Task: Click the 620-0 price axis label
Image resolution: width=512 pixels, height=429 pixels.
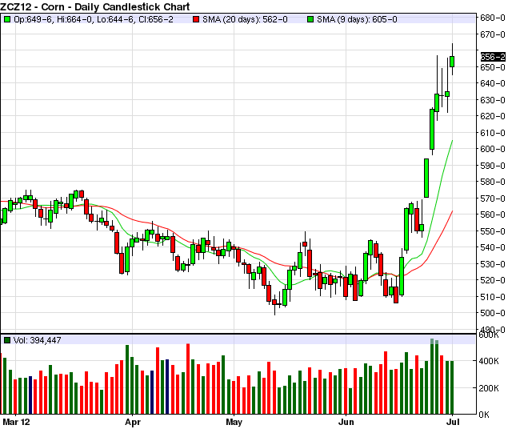Action: pyautogui.click(x=493, y=116)
